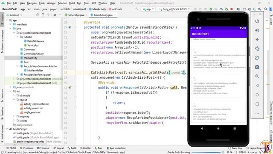The height and width of the screenshot is (154, 273).
Task: Collapse all in Project panel
Action: (x=48, y=15)
